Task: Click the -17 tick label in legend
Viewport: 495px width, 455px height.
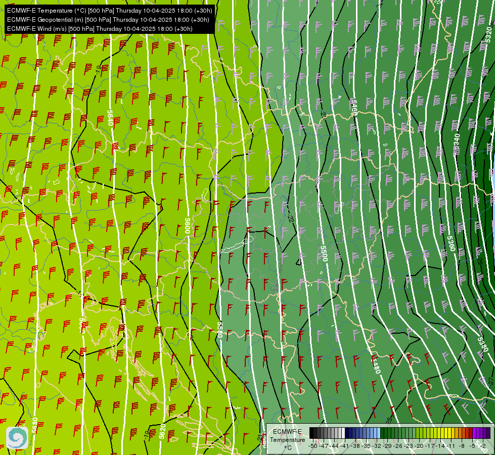Action: [x=430, y=446]
